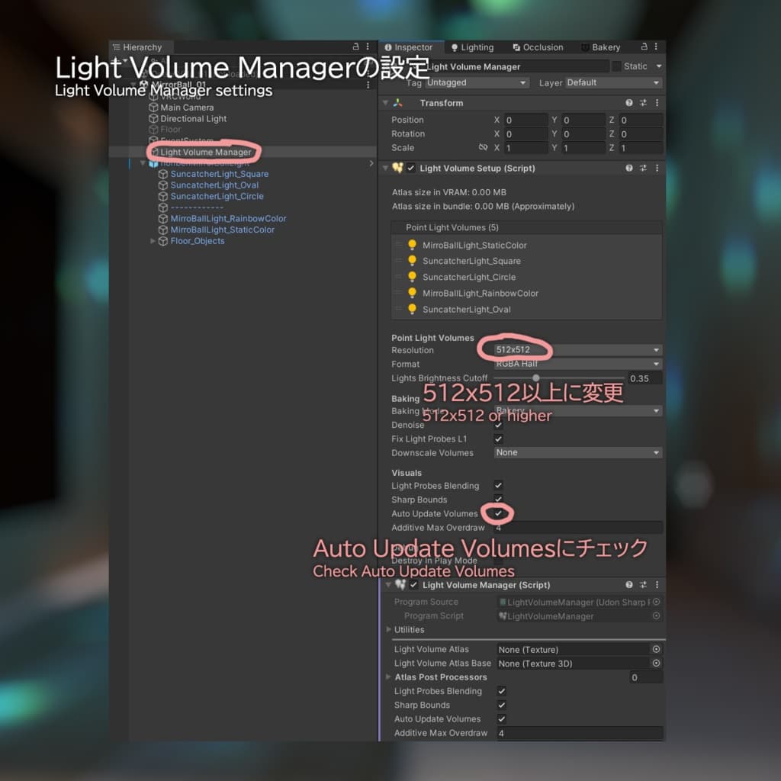The image size is (781, 781).
Task: Select Main Camera in the Hierarchy
Action: point(187,108)
